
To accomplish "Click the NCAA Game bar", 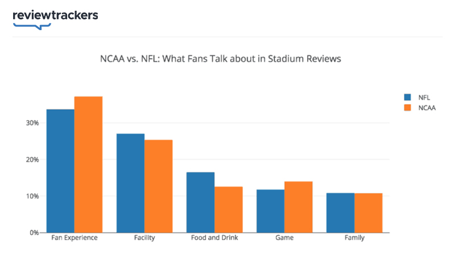I will pos(298,207).
